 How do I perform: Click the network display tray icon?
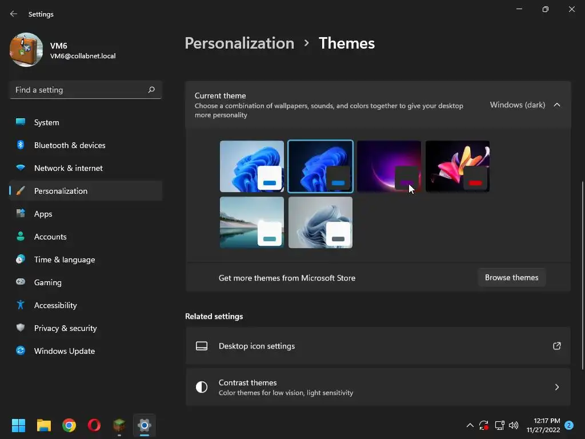click(x=499, y=425)
